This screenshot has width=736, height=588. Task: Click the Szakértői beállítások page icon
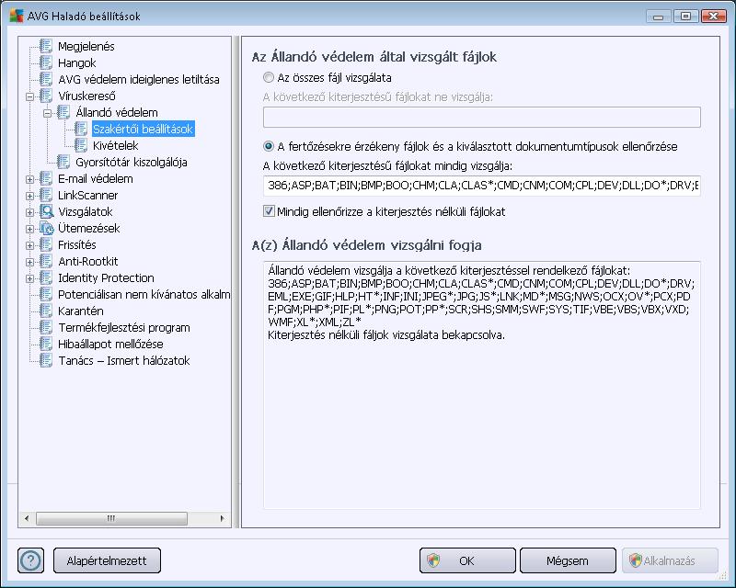coord(81,129)
